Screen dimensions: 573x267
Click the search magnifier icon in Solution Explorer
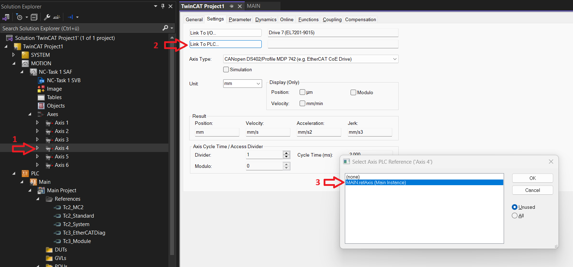pyautogui.click(x=165, y=28)
